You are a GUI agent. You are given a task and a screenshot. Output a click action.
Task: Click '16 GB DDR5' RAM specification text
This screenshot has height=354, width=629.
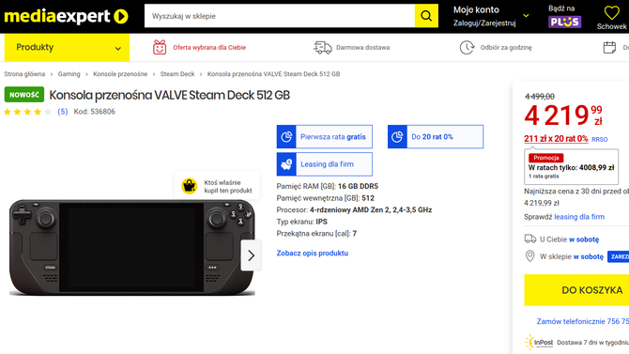(x=358, y=186)
